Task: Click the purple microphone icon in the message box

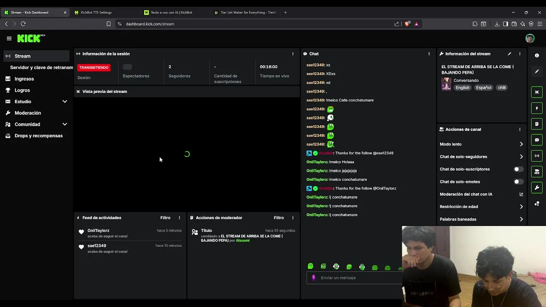Action: [x=314, y=278]
